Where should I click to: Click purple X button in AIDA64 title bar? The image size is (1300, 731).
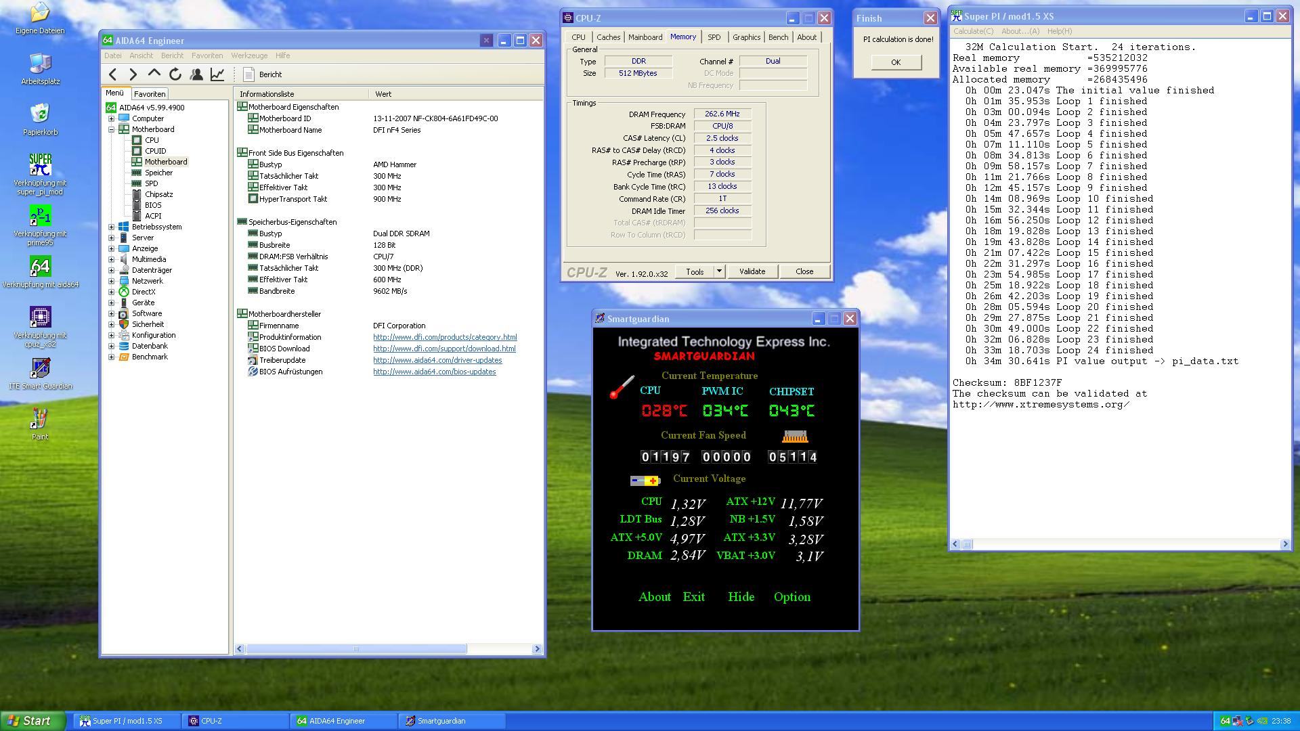point(486,41)
